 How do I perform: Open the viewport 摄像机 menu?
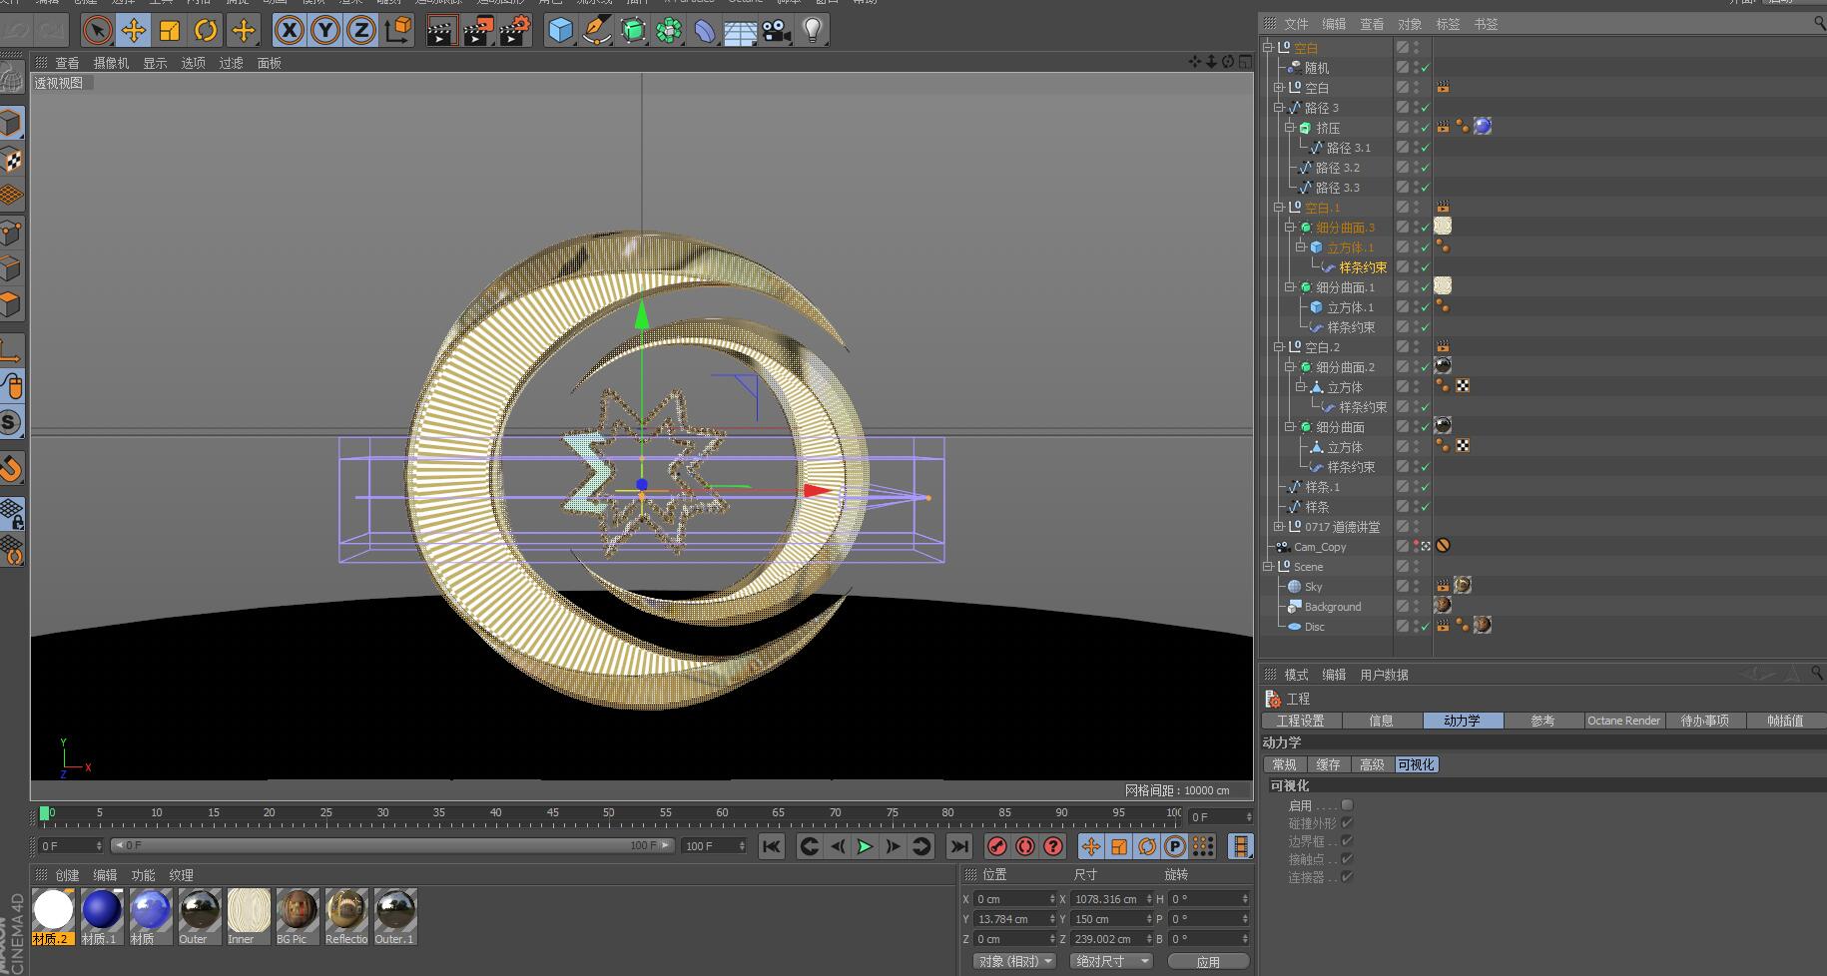tap(111, 63)
